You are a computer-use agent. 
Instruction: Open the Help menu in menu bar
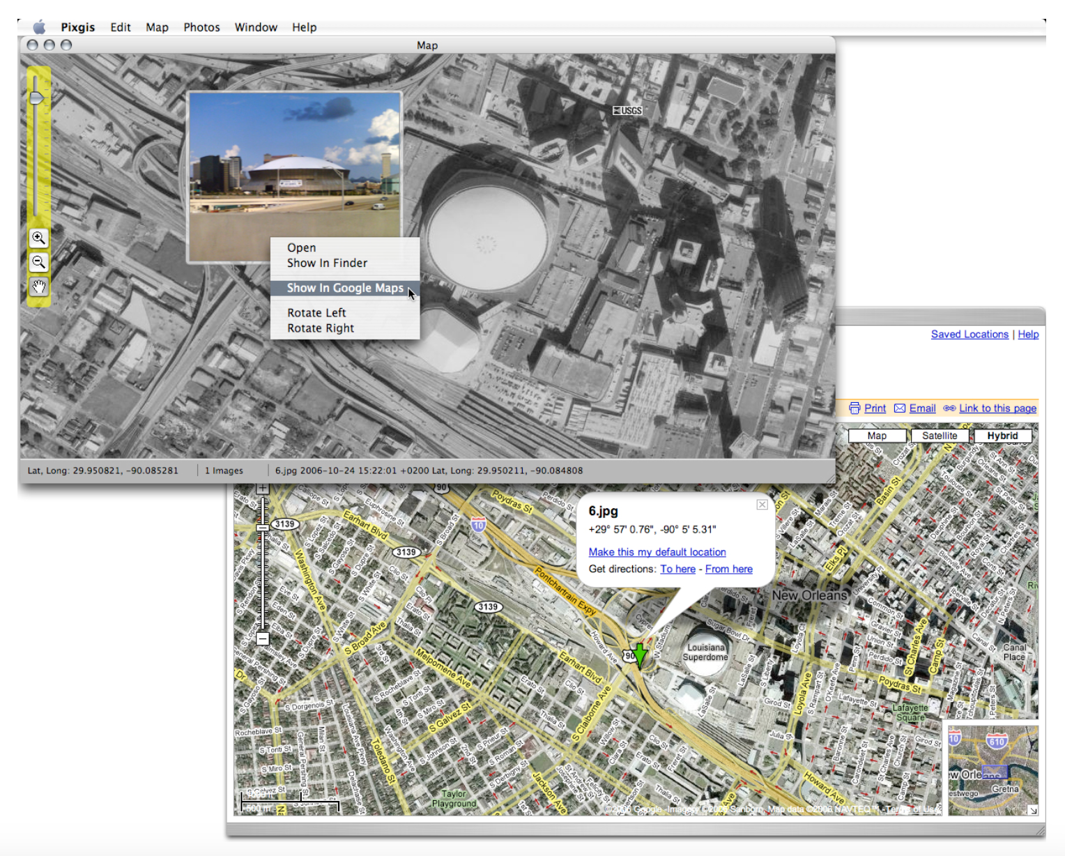point(304,27)
